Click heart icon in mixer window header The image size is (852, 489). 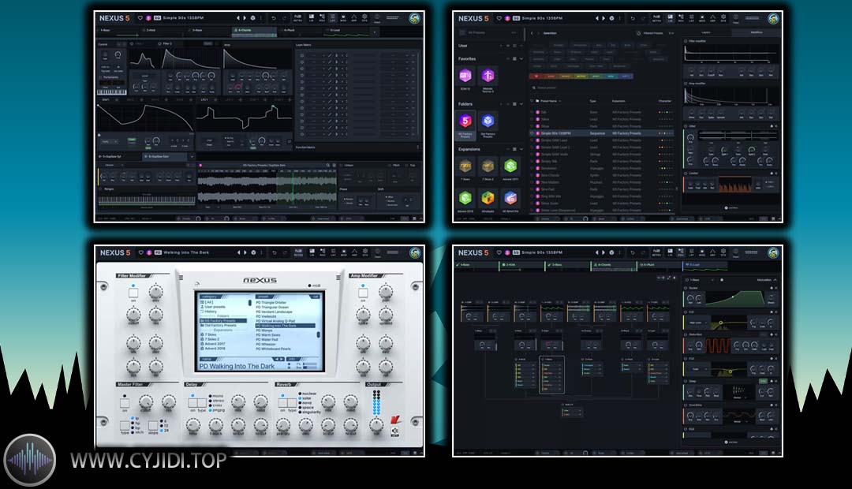pyautogui.click(x=499, y=252)
